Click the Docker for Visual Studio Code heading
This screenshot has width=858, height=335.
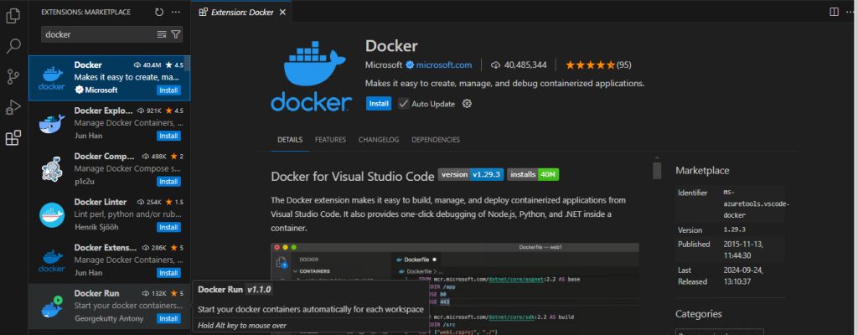tap(351, 176)
